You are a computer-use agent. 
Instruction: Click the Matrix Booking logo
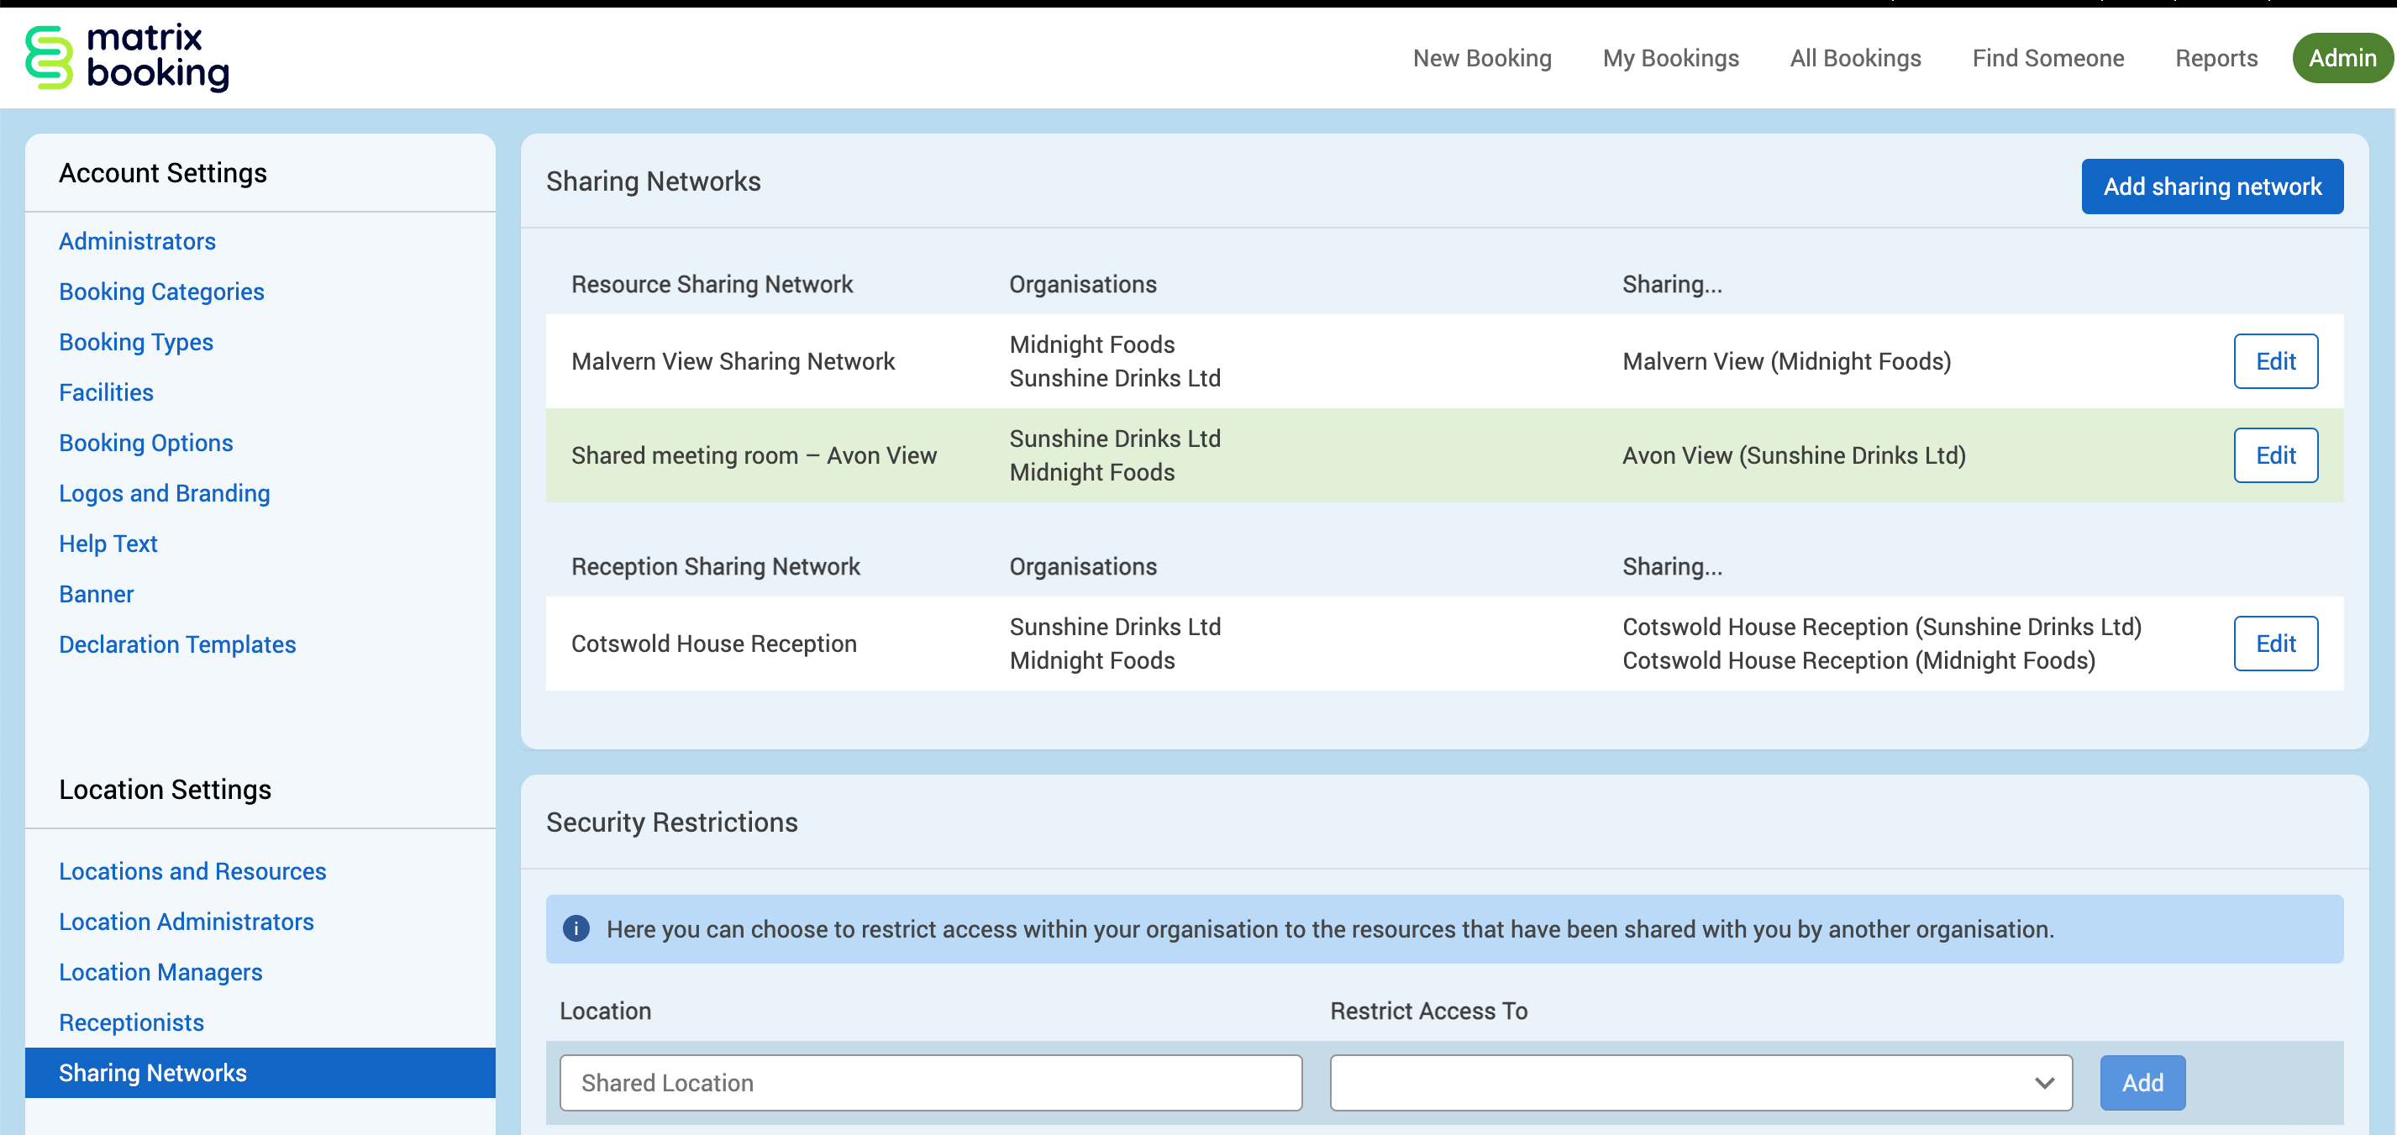click(x=127, y=58)
